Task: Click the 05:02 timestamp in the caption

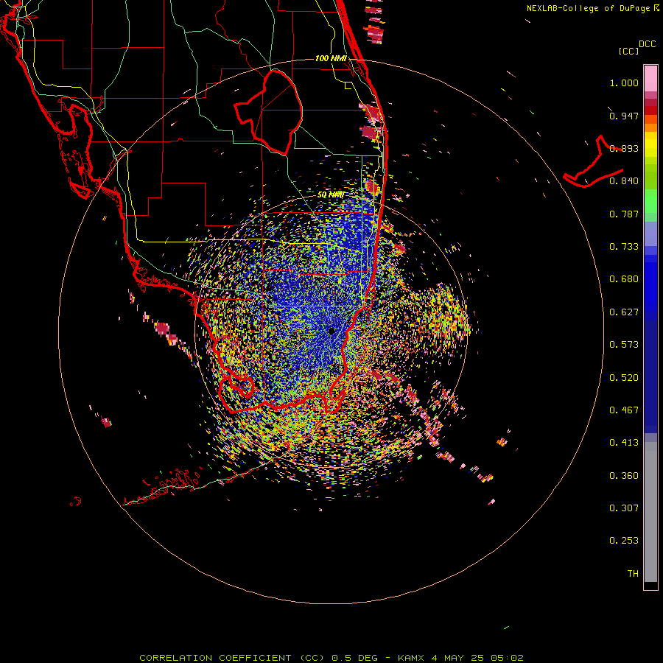Action: tap(507, 658)
